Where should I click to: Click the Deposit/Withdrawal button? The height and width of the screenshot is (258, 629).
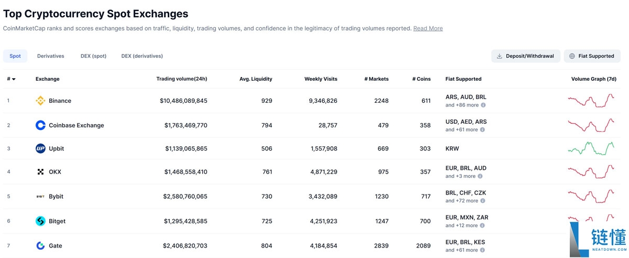[x=526, y=56]
